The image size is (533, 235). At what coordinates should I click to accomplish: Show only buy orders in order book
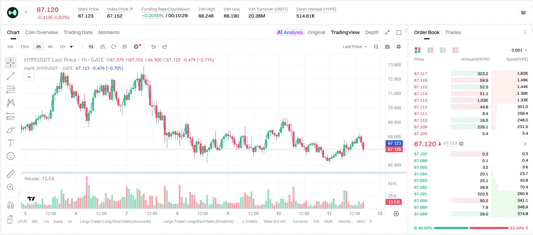tap(443, 50)
